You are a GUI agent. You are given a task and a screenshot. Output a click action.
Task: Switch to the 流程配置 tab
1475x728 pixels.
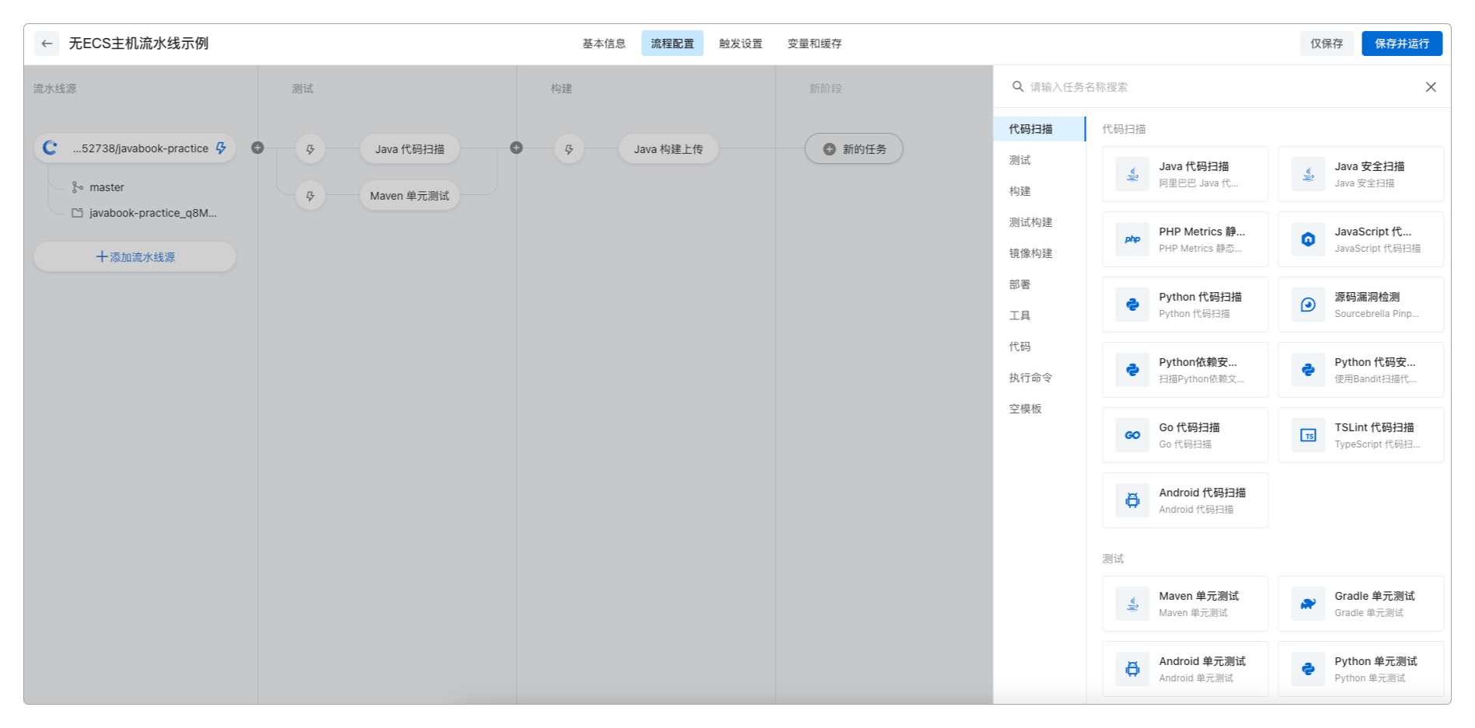tap(672, 44)
